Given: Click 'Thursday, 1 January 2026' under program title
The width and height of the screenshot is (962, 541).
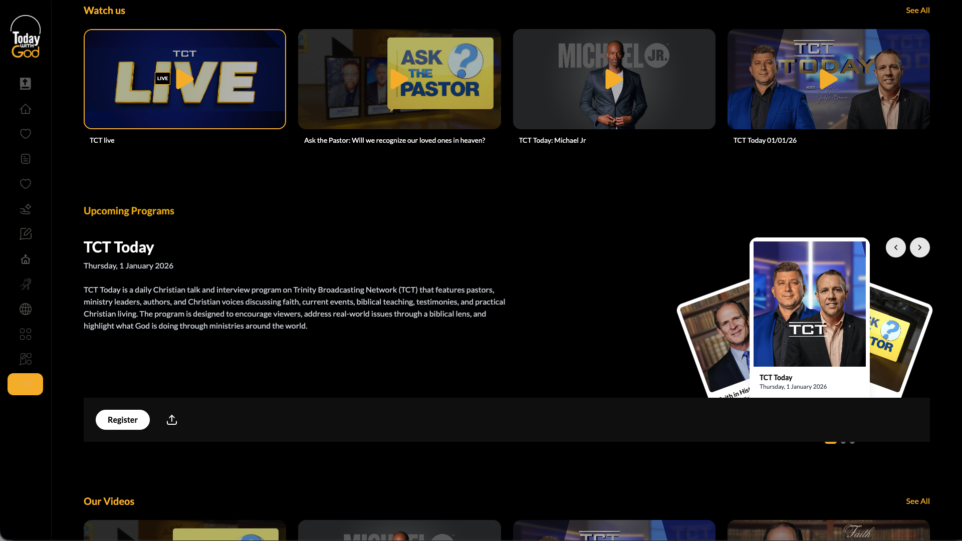Looking at the screenshot, I should [128, 265].
